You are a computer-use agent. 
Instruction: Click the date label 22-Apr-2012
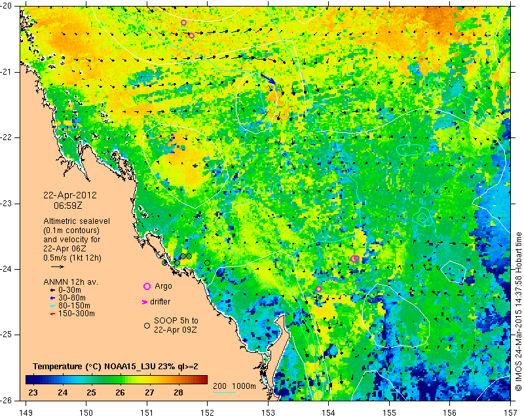pos(70,195)
